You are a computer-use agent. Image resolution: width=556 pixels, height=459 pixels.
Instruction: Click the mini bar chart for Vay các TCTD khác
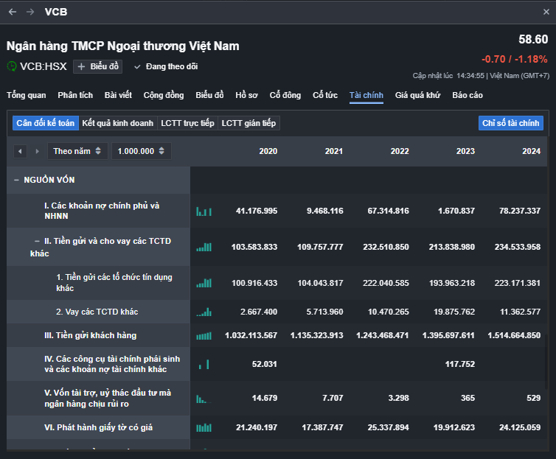(x=204, y=312)
